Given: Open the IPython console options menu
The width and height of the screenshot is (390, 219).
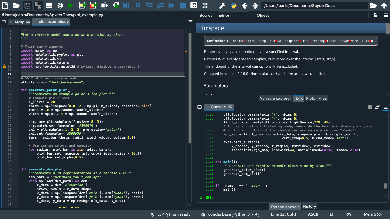Looking at the screenshot, I should [386, 107].
